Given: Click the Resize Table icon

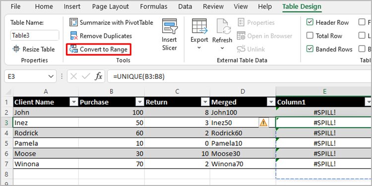Looking at the screenshot, I should click(16, 49).
